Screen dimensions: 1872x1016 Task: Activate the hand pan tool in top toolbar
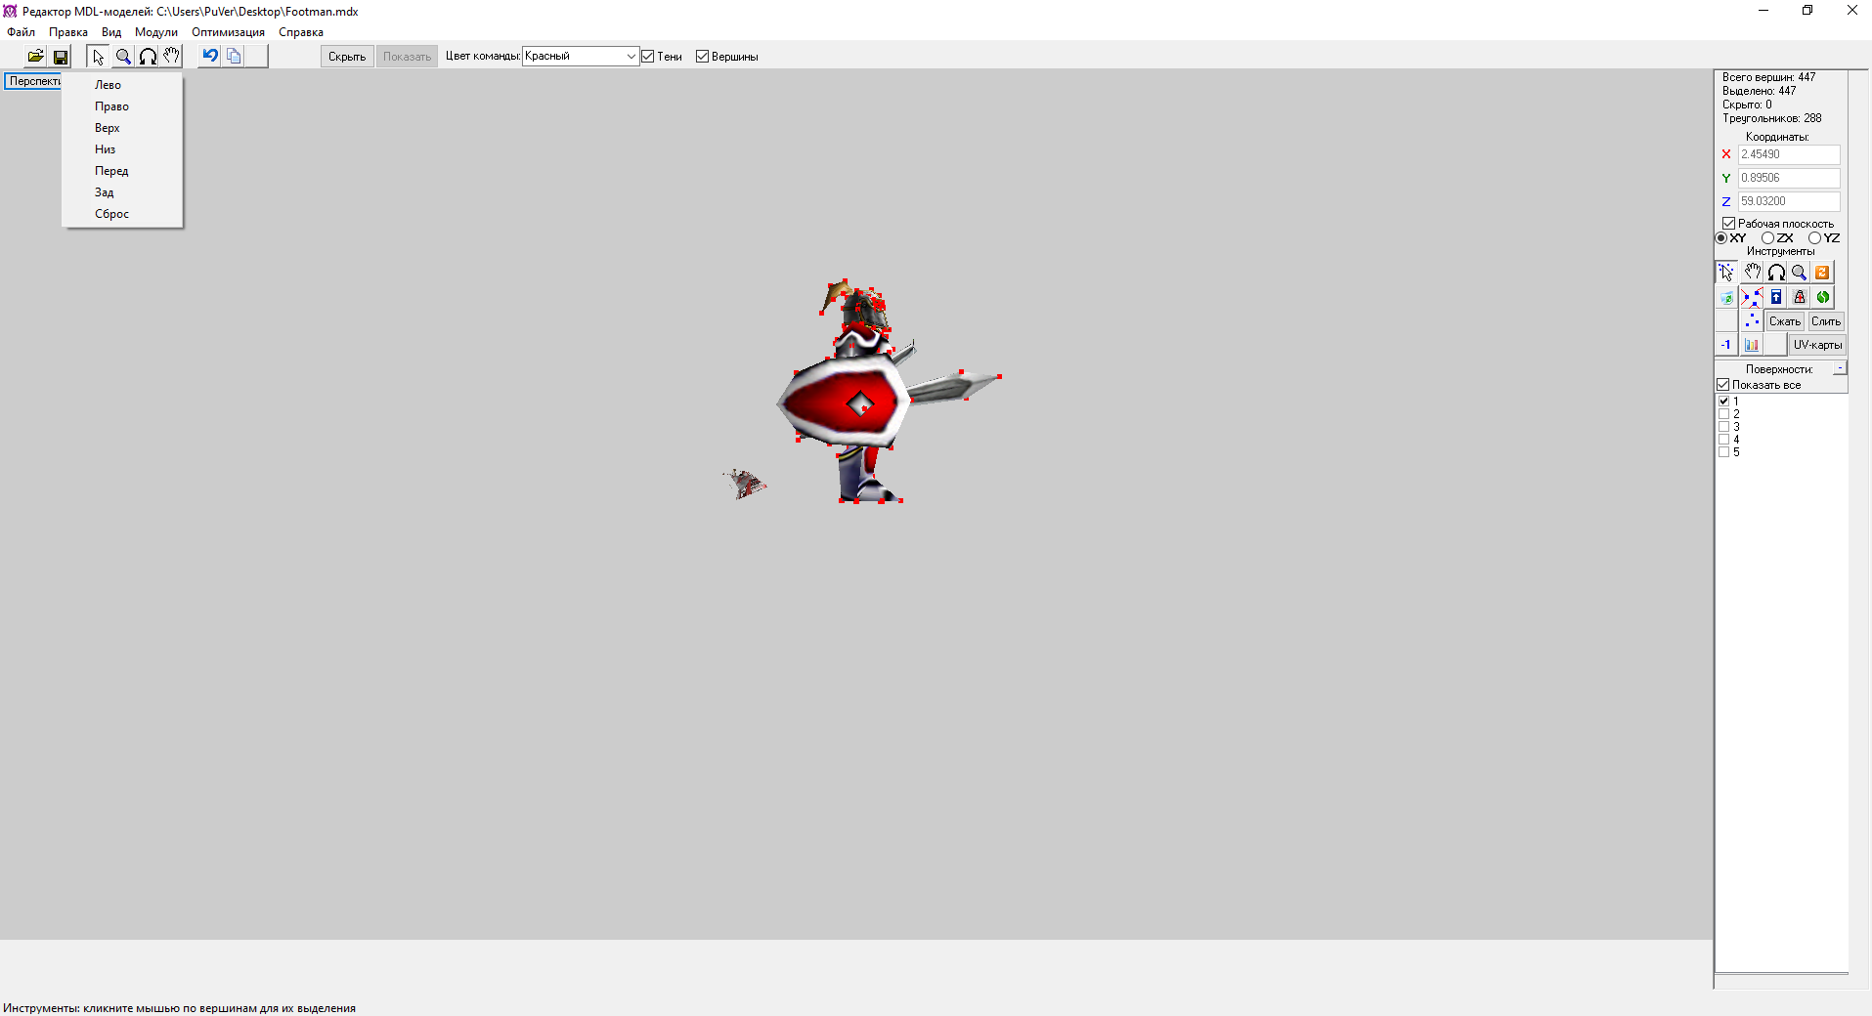pos(171,57)
